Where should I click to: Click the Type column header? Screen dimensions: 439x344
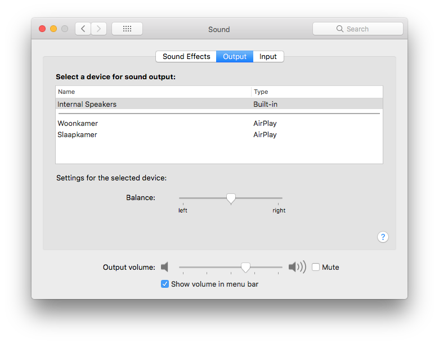pyautogui.click(x=317, y=92)
